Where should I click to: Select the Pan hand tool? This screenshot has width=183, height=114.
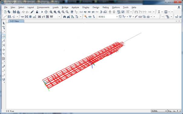[72, 12]
